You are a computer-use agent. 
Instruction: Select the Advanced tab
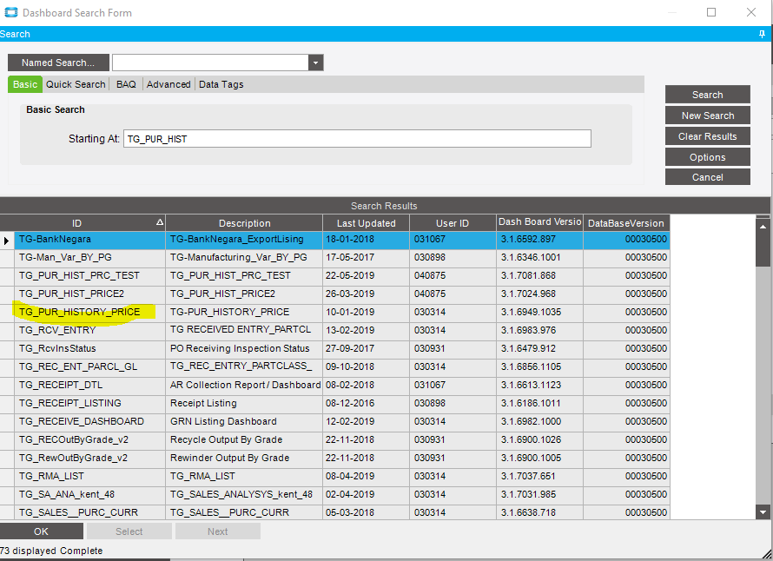168,84
